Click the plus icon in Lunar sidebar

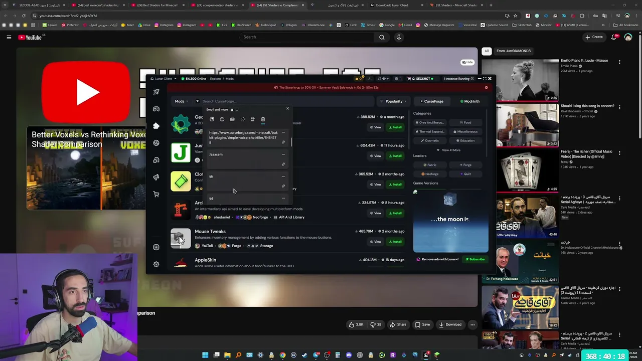point(156,247)
